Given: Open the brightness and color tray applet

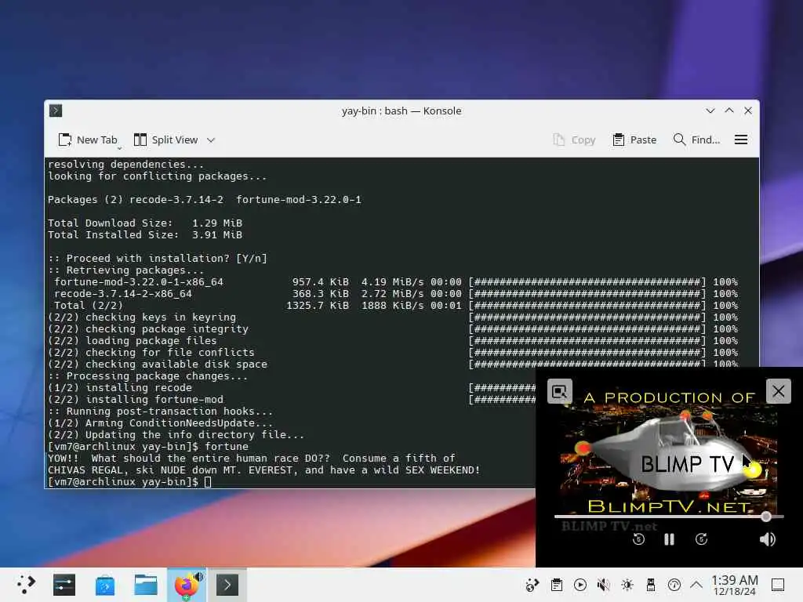Looking at the screenshot, I should [627, 585].
